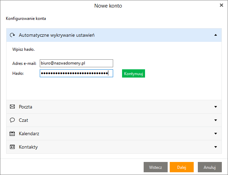Click the Czat speech bubble icon
The width and height of the screenshot is (228, 175).
point(12,120)
